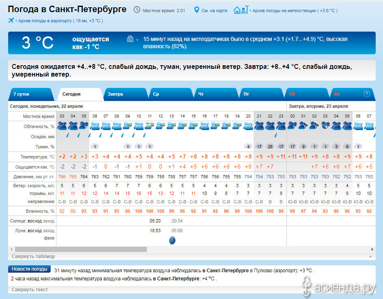
Task: Click the horizontal scrollbar thumb
Action: tap(81, 249)
